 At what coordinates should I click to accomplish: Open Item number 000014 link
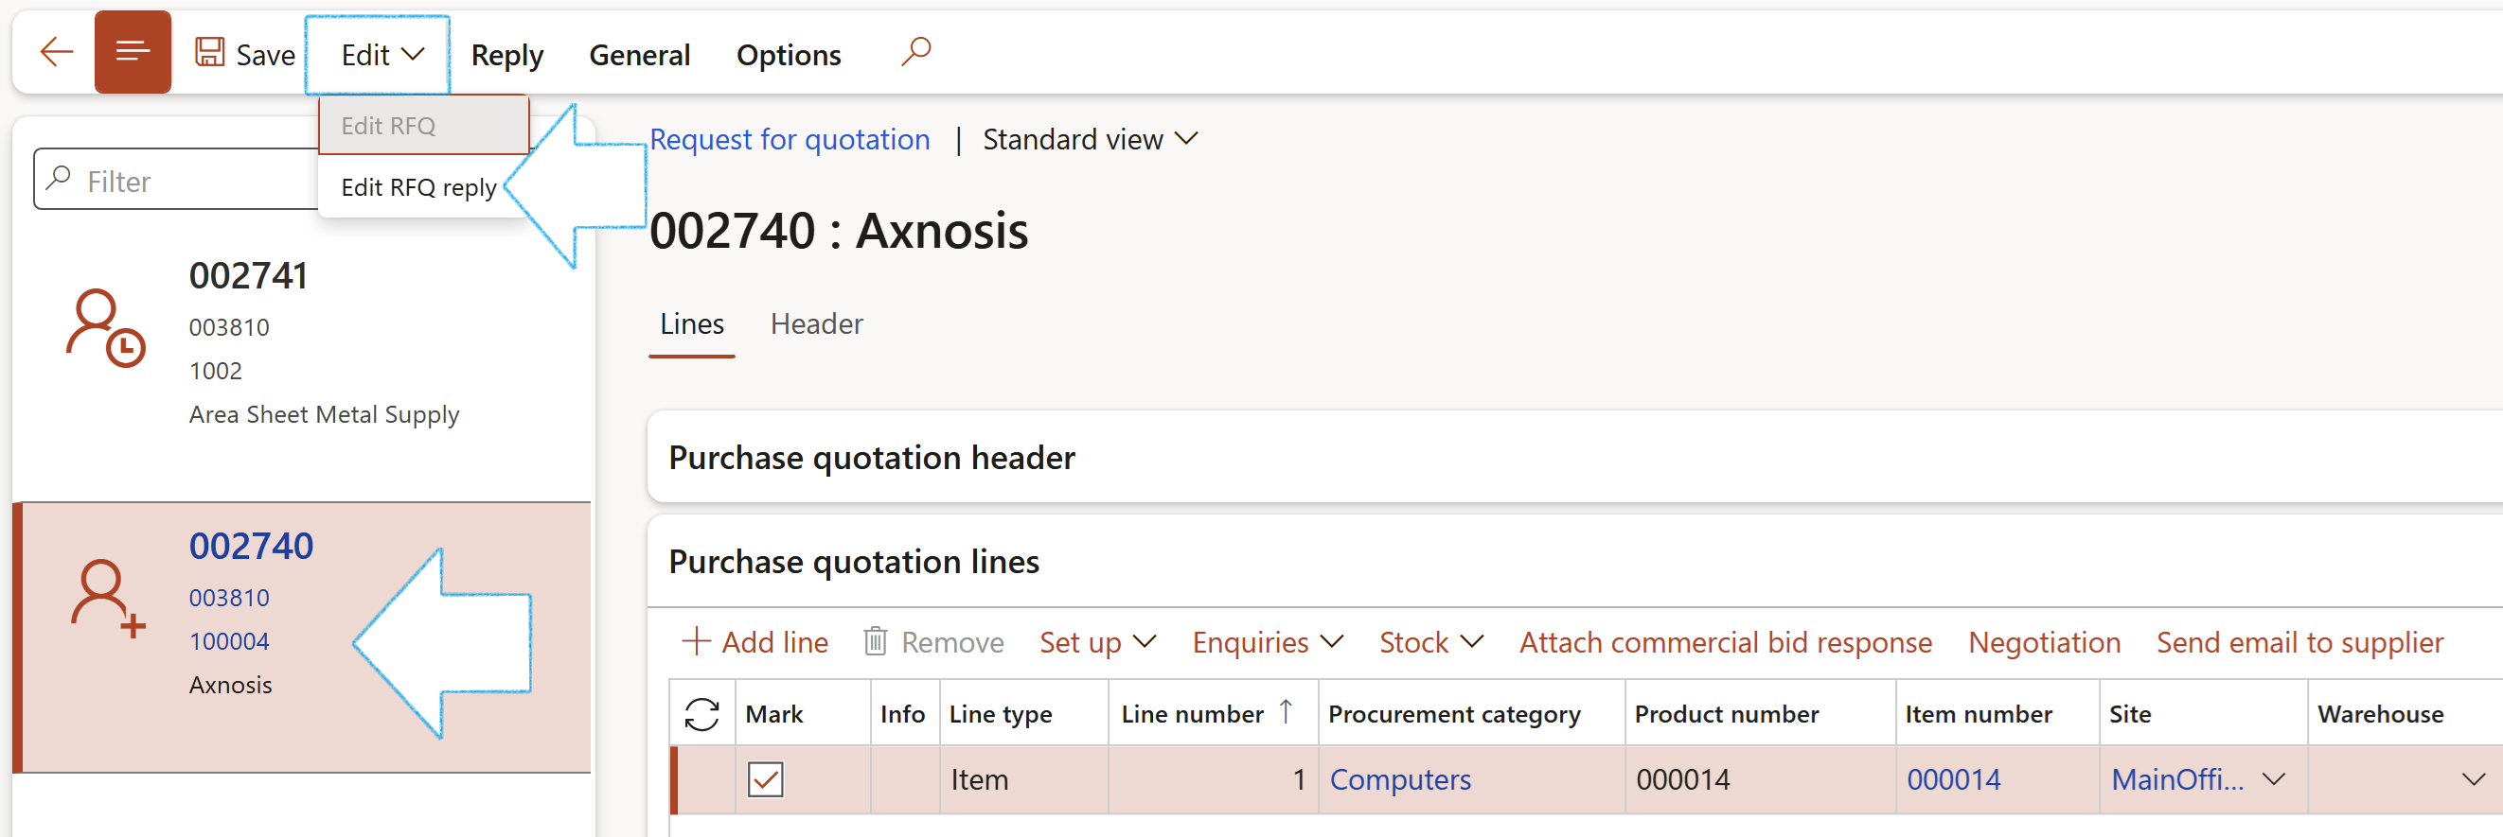tap(1953, 778)
